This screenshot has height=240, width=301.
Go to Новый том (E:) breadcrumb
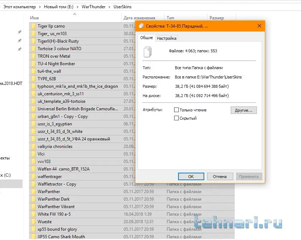(59, 7)
